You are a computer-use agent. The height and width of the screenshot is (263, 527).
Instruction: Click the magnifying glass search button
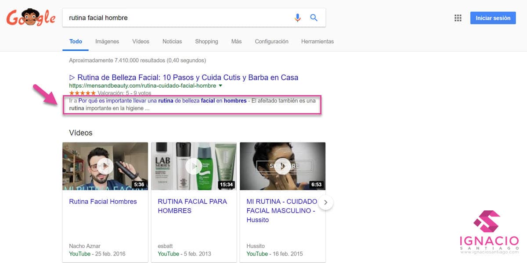[314, 18]
